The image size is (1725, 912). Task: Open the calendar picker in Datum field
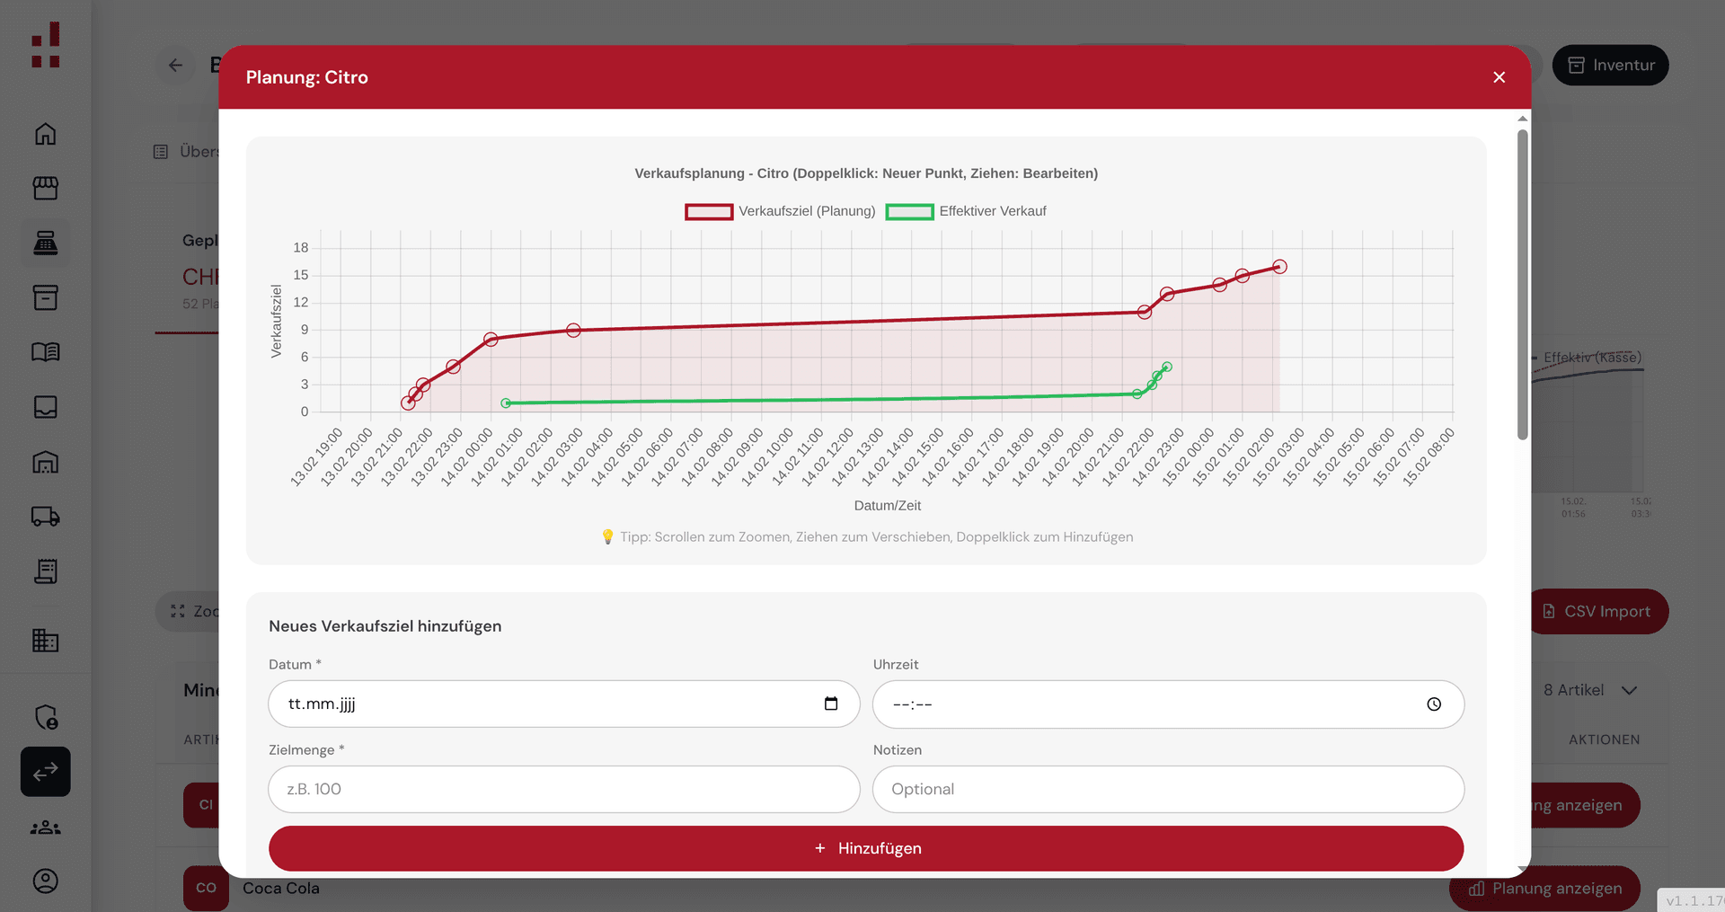(831, 704)
